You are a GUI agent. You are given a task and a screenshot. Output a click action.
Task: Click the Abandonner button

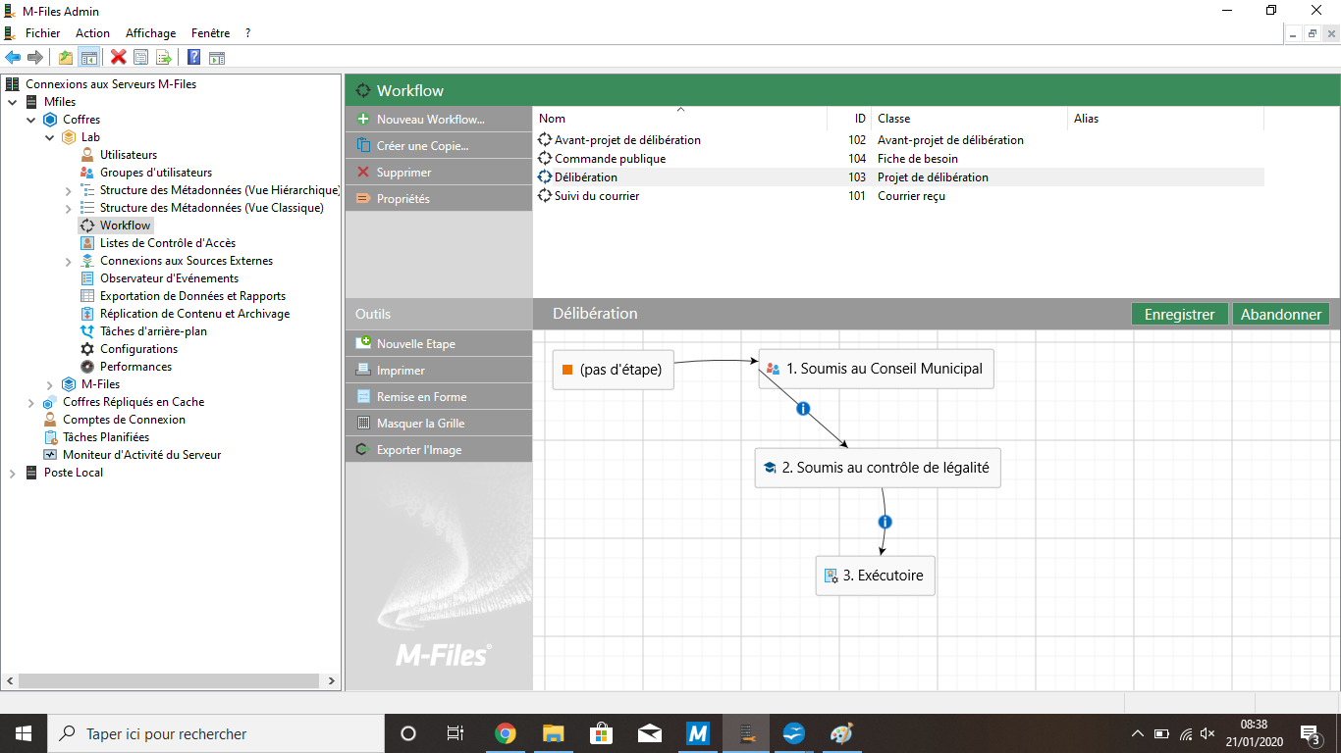point(1281,314)
